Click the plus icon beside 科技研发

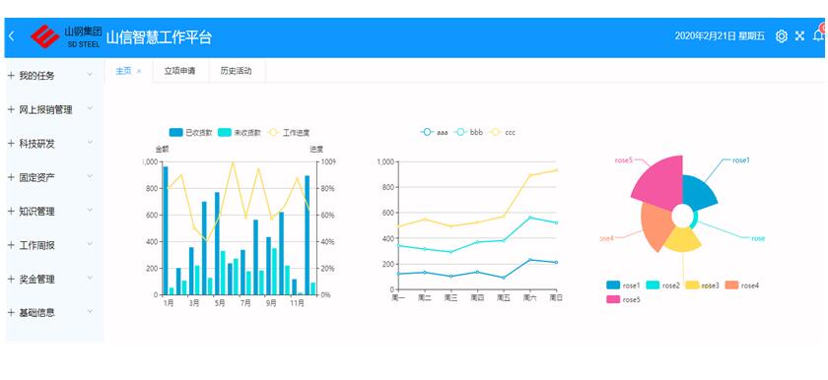11,144
